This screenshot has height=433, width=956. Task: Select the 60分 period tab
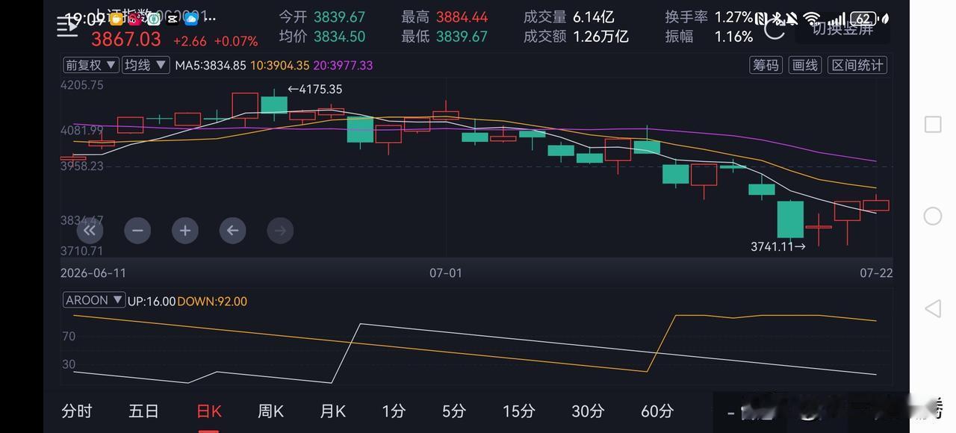pyautogui.click(x=657, y=411)
